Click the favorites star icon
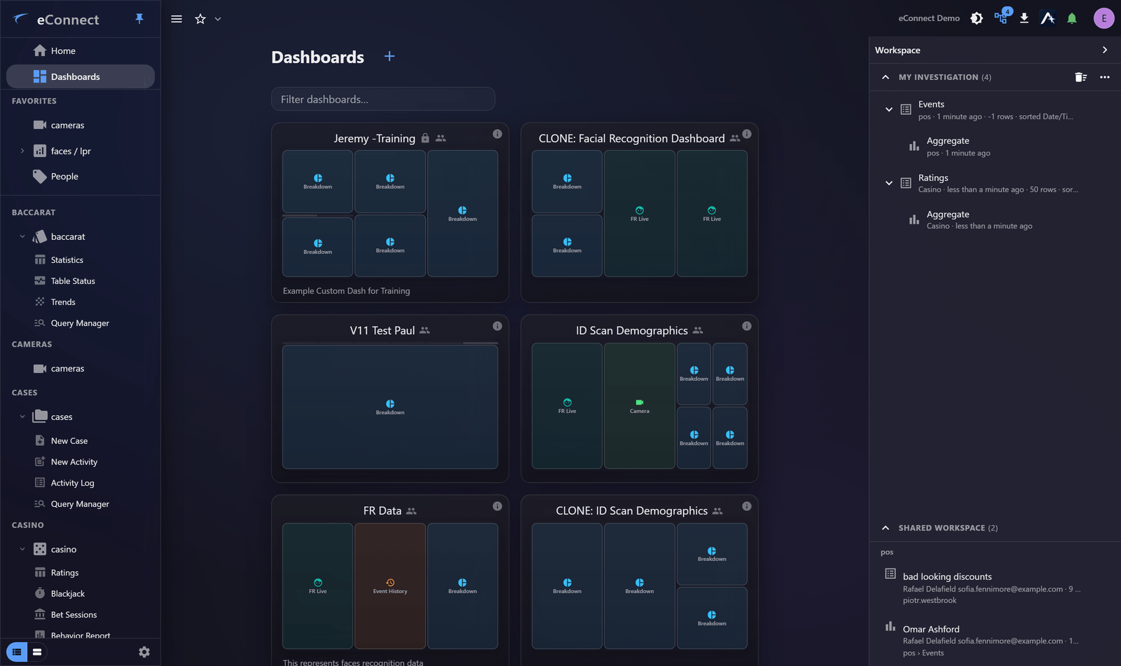The width and height of the screenshot is (1121, 666). (x=200, y=19)
